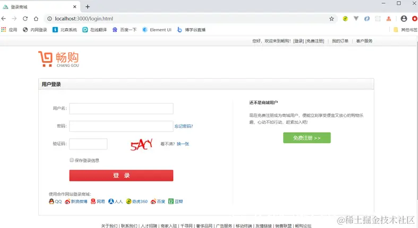Open the 销售联盟 footer link
Image resolution: width=418 pixels, height=228 pixels.
(x=284, y=226)
